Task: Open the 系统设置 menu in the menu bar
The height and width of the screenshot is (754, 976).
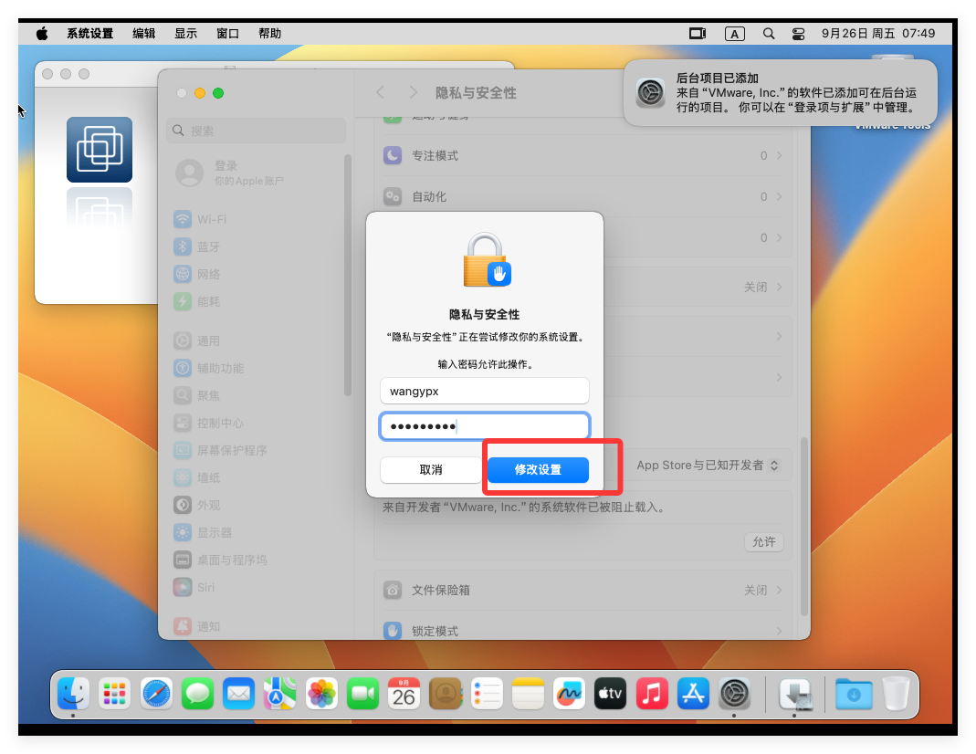Action: coord(90,34)
